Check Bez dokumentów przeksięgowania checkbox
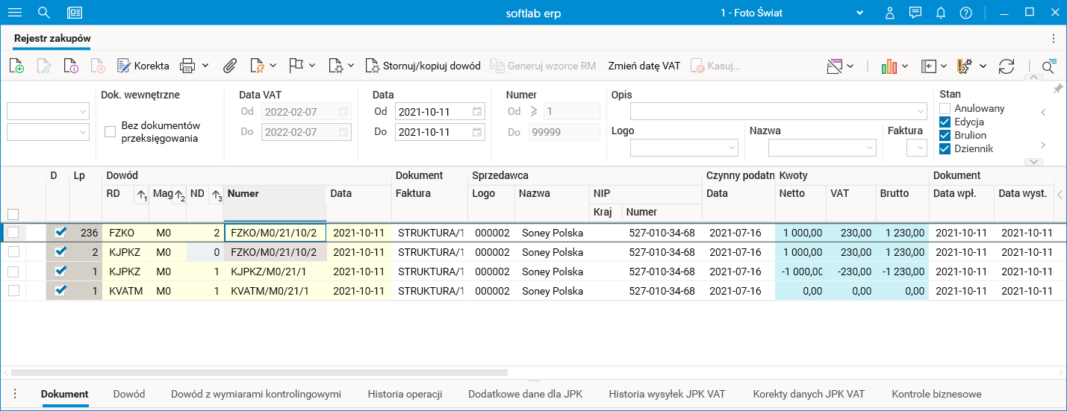This screenshot has width=1067, height=411. pyautogui.click(x=111, y=132)
